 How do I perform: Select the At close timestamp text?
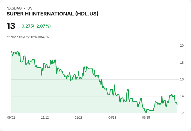(28, 37)
